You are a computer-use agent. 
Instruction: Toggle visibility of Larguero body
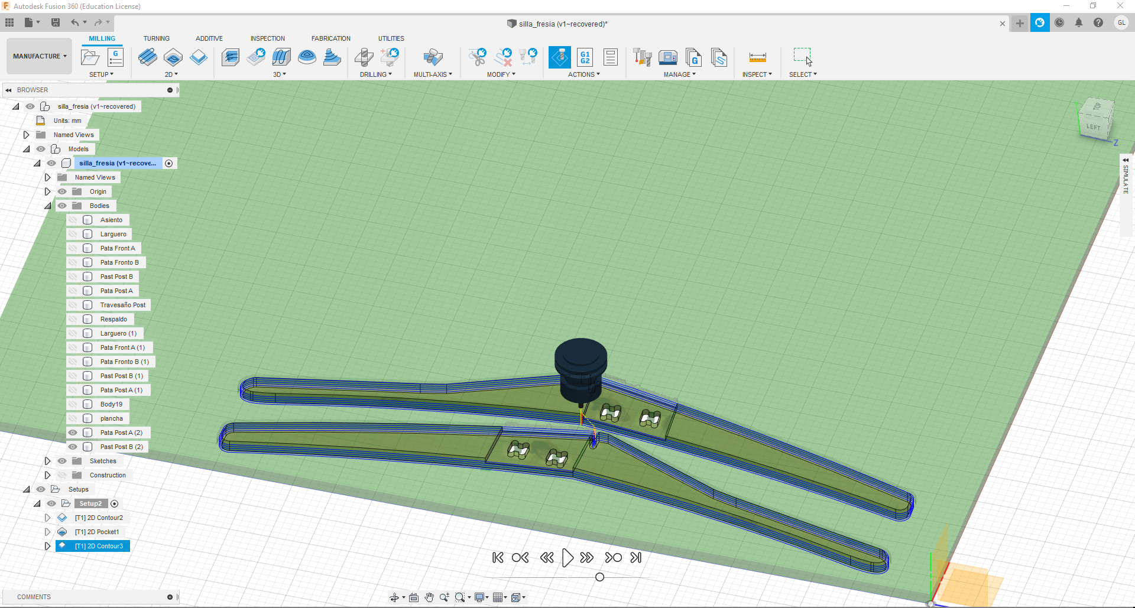(x=73, y=234)
